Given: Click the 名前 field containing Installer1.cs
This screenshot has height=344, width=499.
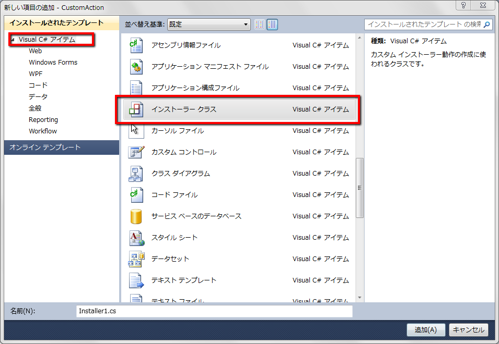Looking at the screenshot, I should click(x=214, y=311).
